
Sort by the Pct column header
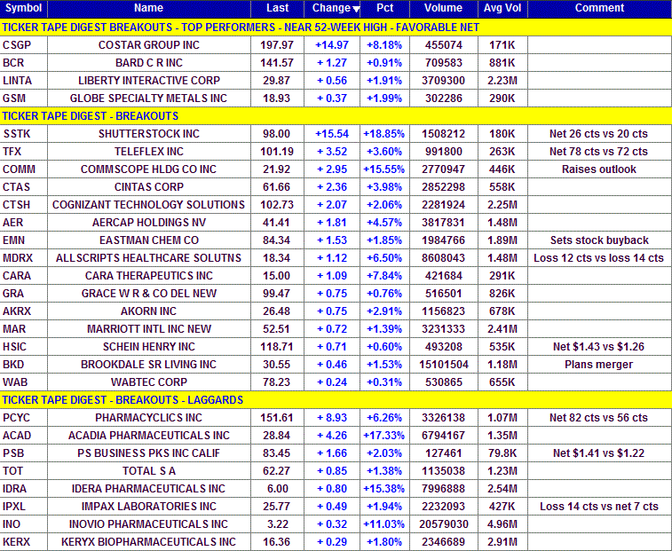point(385,8)
